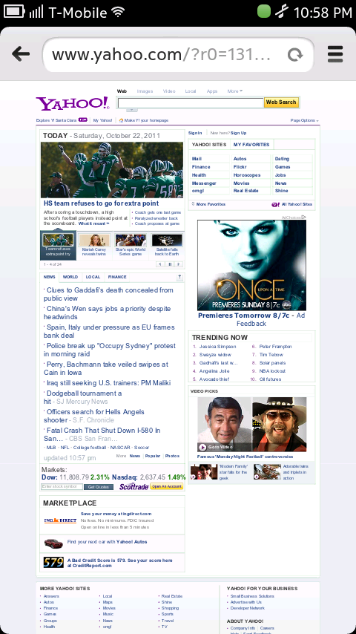The height and width of the screenshot is (634, 356).
Task: Tap the browser back arrow
Action: [x=21, y=53]
